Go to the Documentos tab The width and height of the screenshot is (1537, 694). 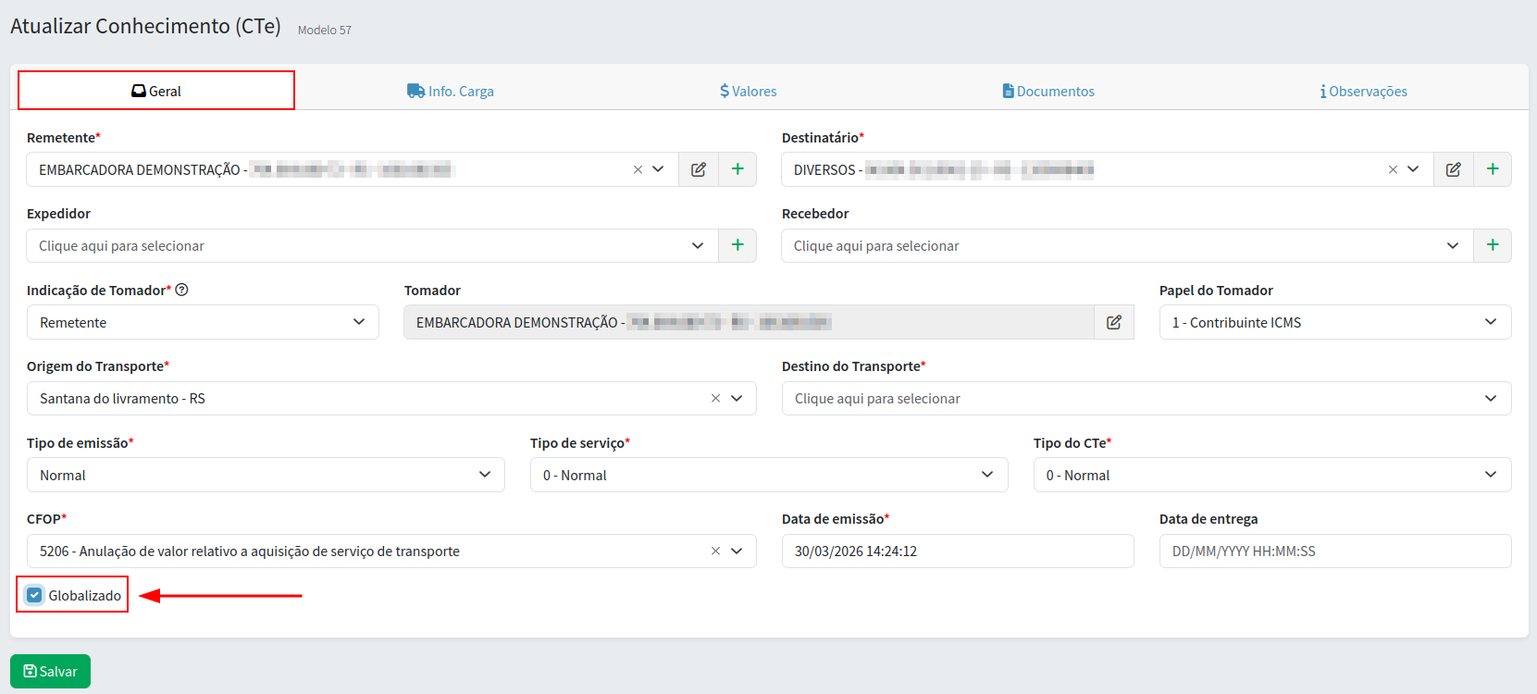pyautogui.click(x=1048, y=91)
